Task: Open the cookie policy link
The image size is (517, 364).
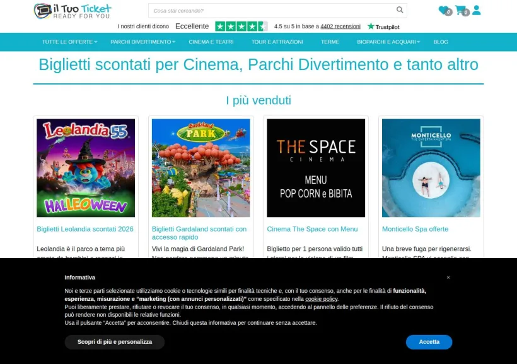Action: (321, 299)
